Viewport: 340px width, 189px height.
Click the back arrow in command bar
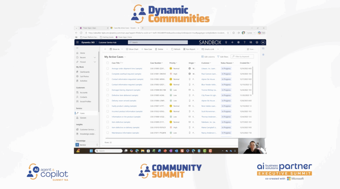[105, 49]
